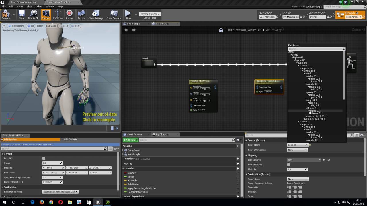Toggle Anim Preview Editor view options eye
The height and width of the screenshot is (206, 367).
coord(116,149)
